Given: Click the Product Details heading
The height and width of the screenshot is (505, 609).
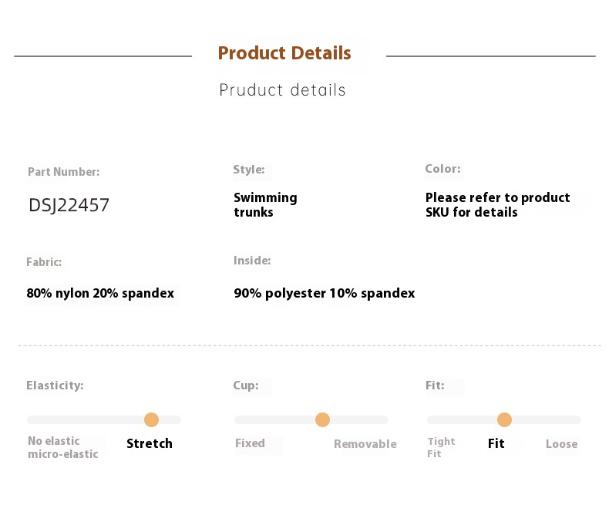Looking at the screenshot, I should pos(284,53).
